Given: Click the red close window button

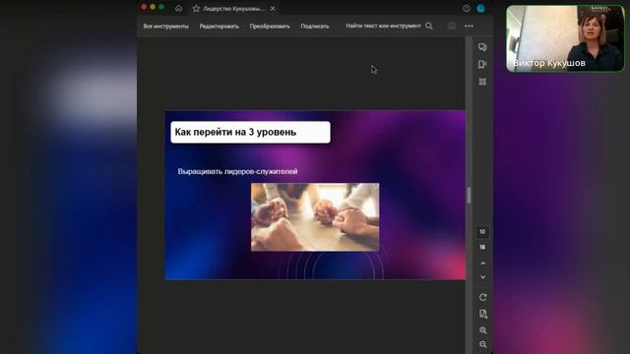Looking at the screenshot, I should pyautogui.click(x=144, y=7).
